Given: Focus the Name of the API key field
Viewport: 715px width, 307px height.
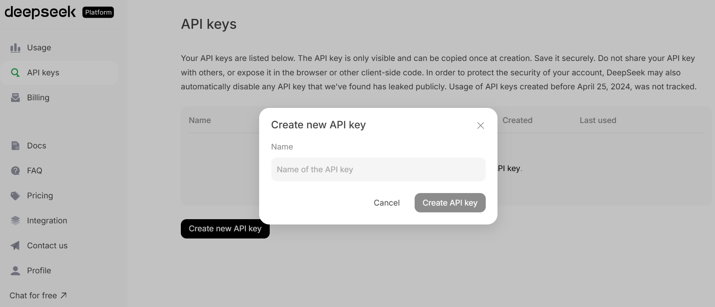Looking at the screenshot, I should pos(378,170).
